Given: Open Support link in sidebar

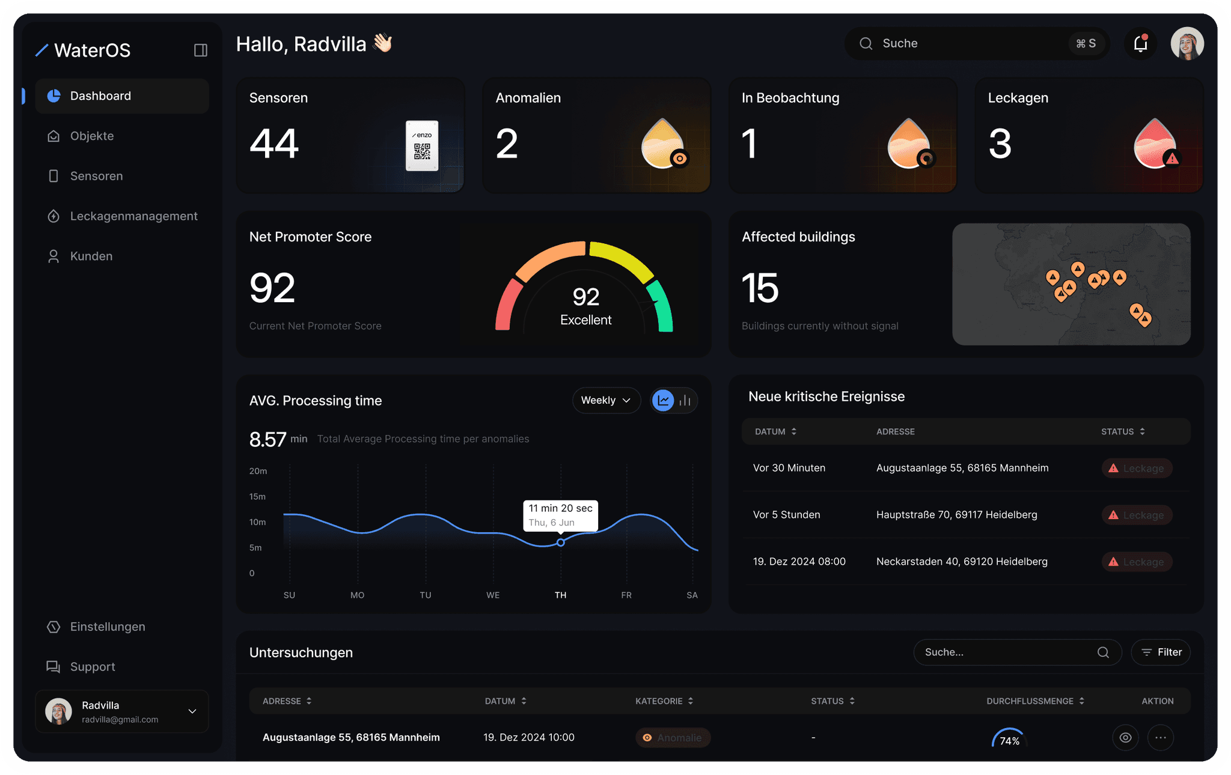Looking at the screenshot, I should pyautogui.click(x=92, y=667).
